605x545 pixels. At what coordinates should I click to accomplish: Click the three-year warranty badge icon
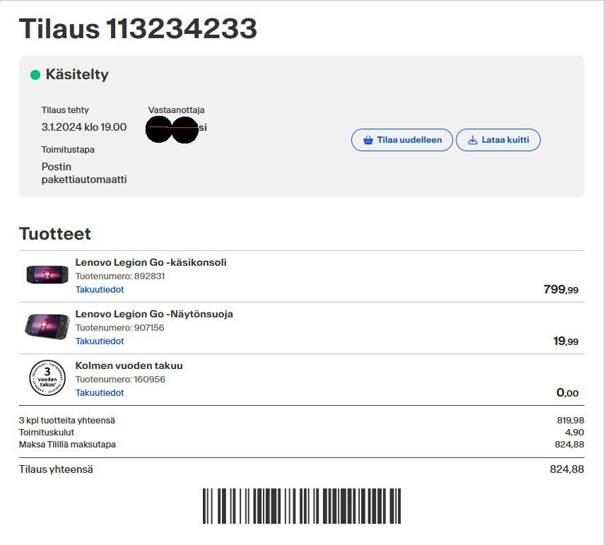47,377
